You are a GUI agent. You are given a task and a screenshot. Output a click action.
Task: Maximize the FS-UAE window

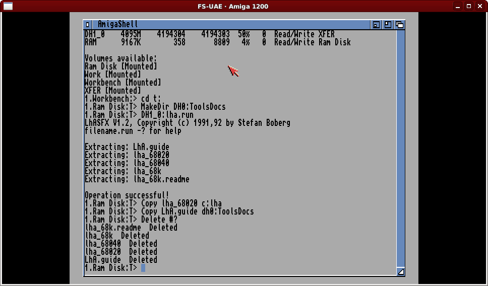point(469,6)
